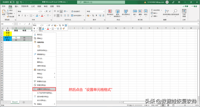
Task: Click the Decrease Decimal icon in ribbon
Action: 103,15
